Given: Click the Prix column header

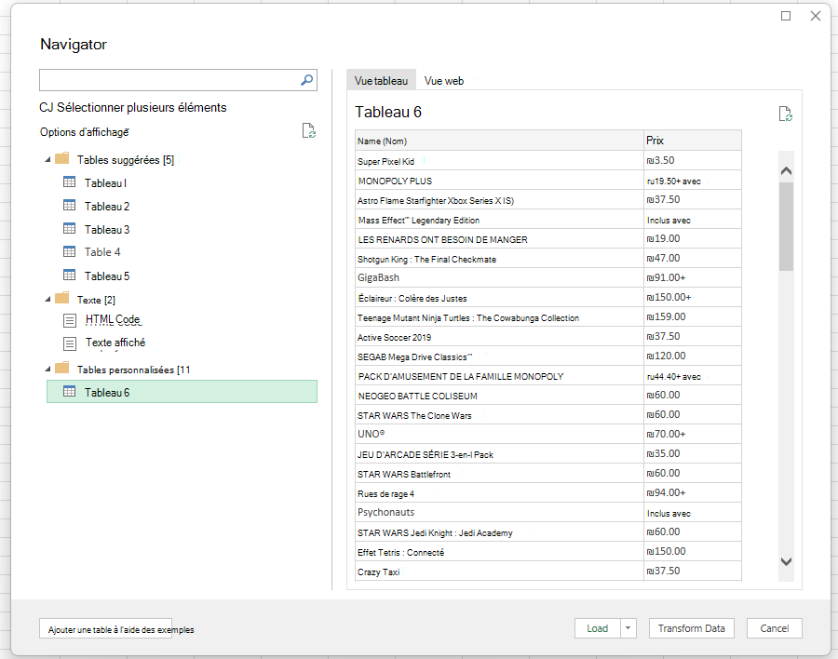Looking at the screenshot, I should pyautogui.click(x=693, y=141).
